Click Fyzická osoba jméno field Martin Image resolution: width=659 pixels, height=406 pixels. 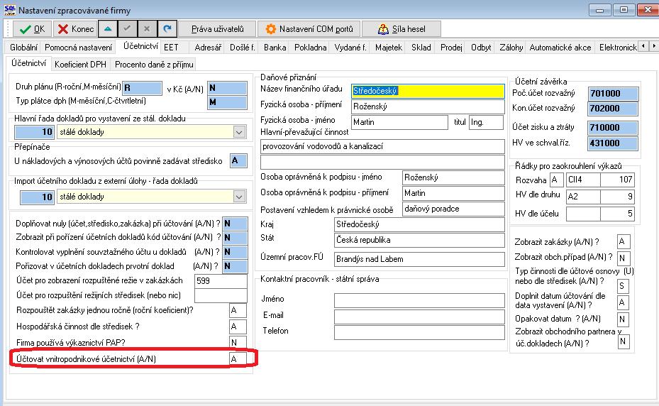399,122
